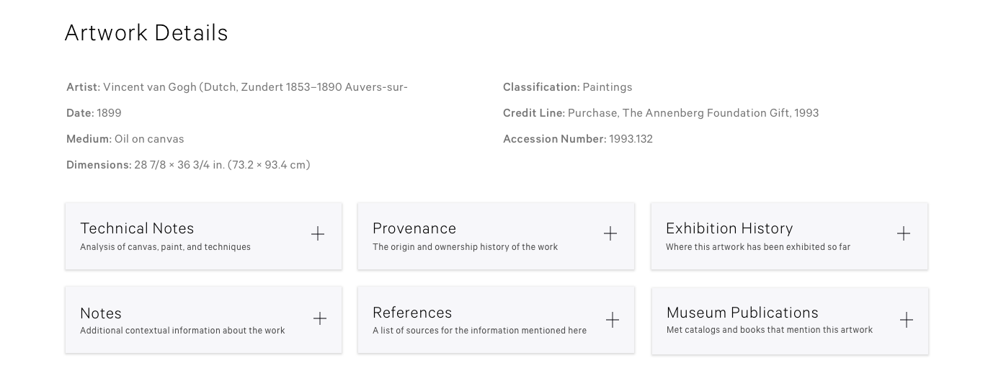Viewport: 988px width, 376px height.
Task: Click the 'Analysis of canvas, paint' description
Action: click(x=165, y=247)
